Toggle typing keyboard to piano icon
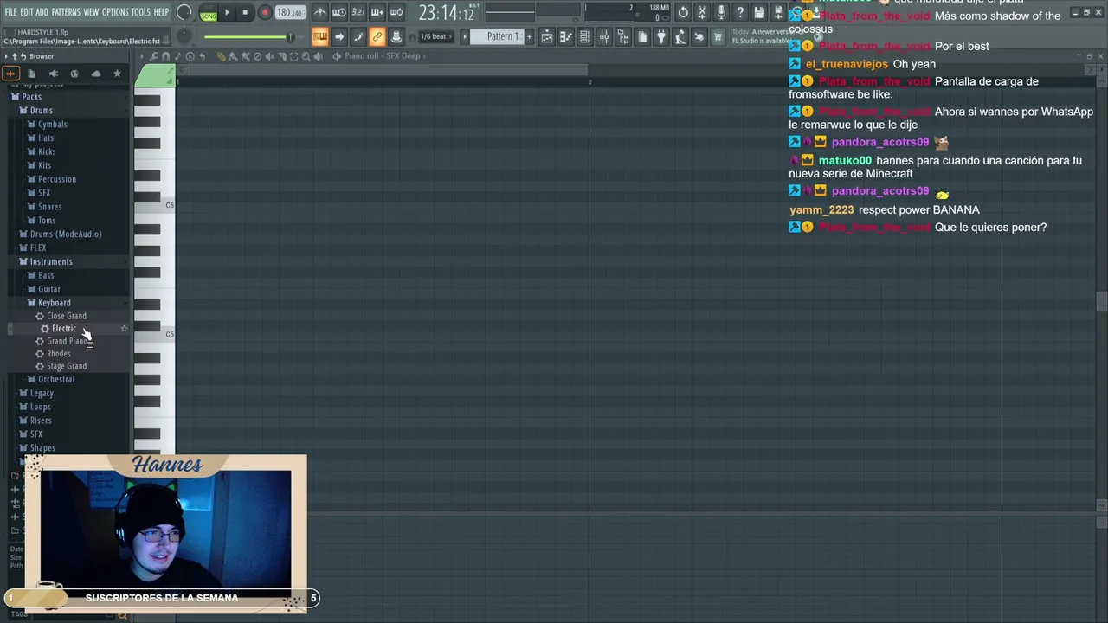Image resolution: width=1108 pixels, height=623 pixels. [x=320, y=36]
